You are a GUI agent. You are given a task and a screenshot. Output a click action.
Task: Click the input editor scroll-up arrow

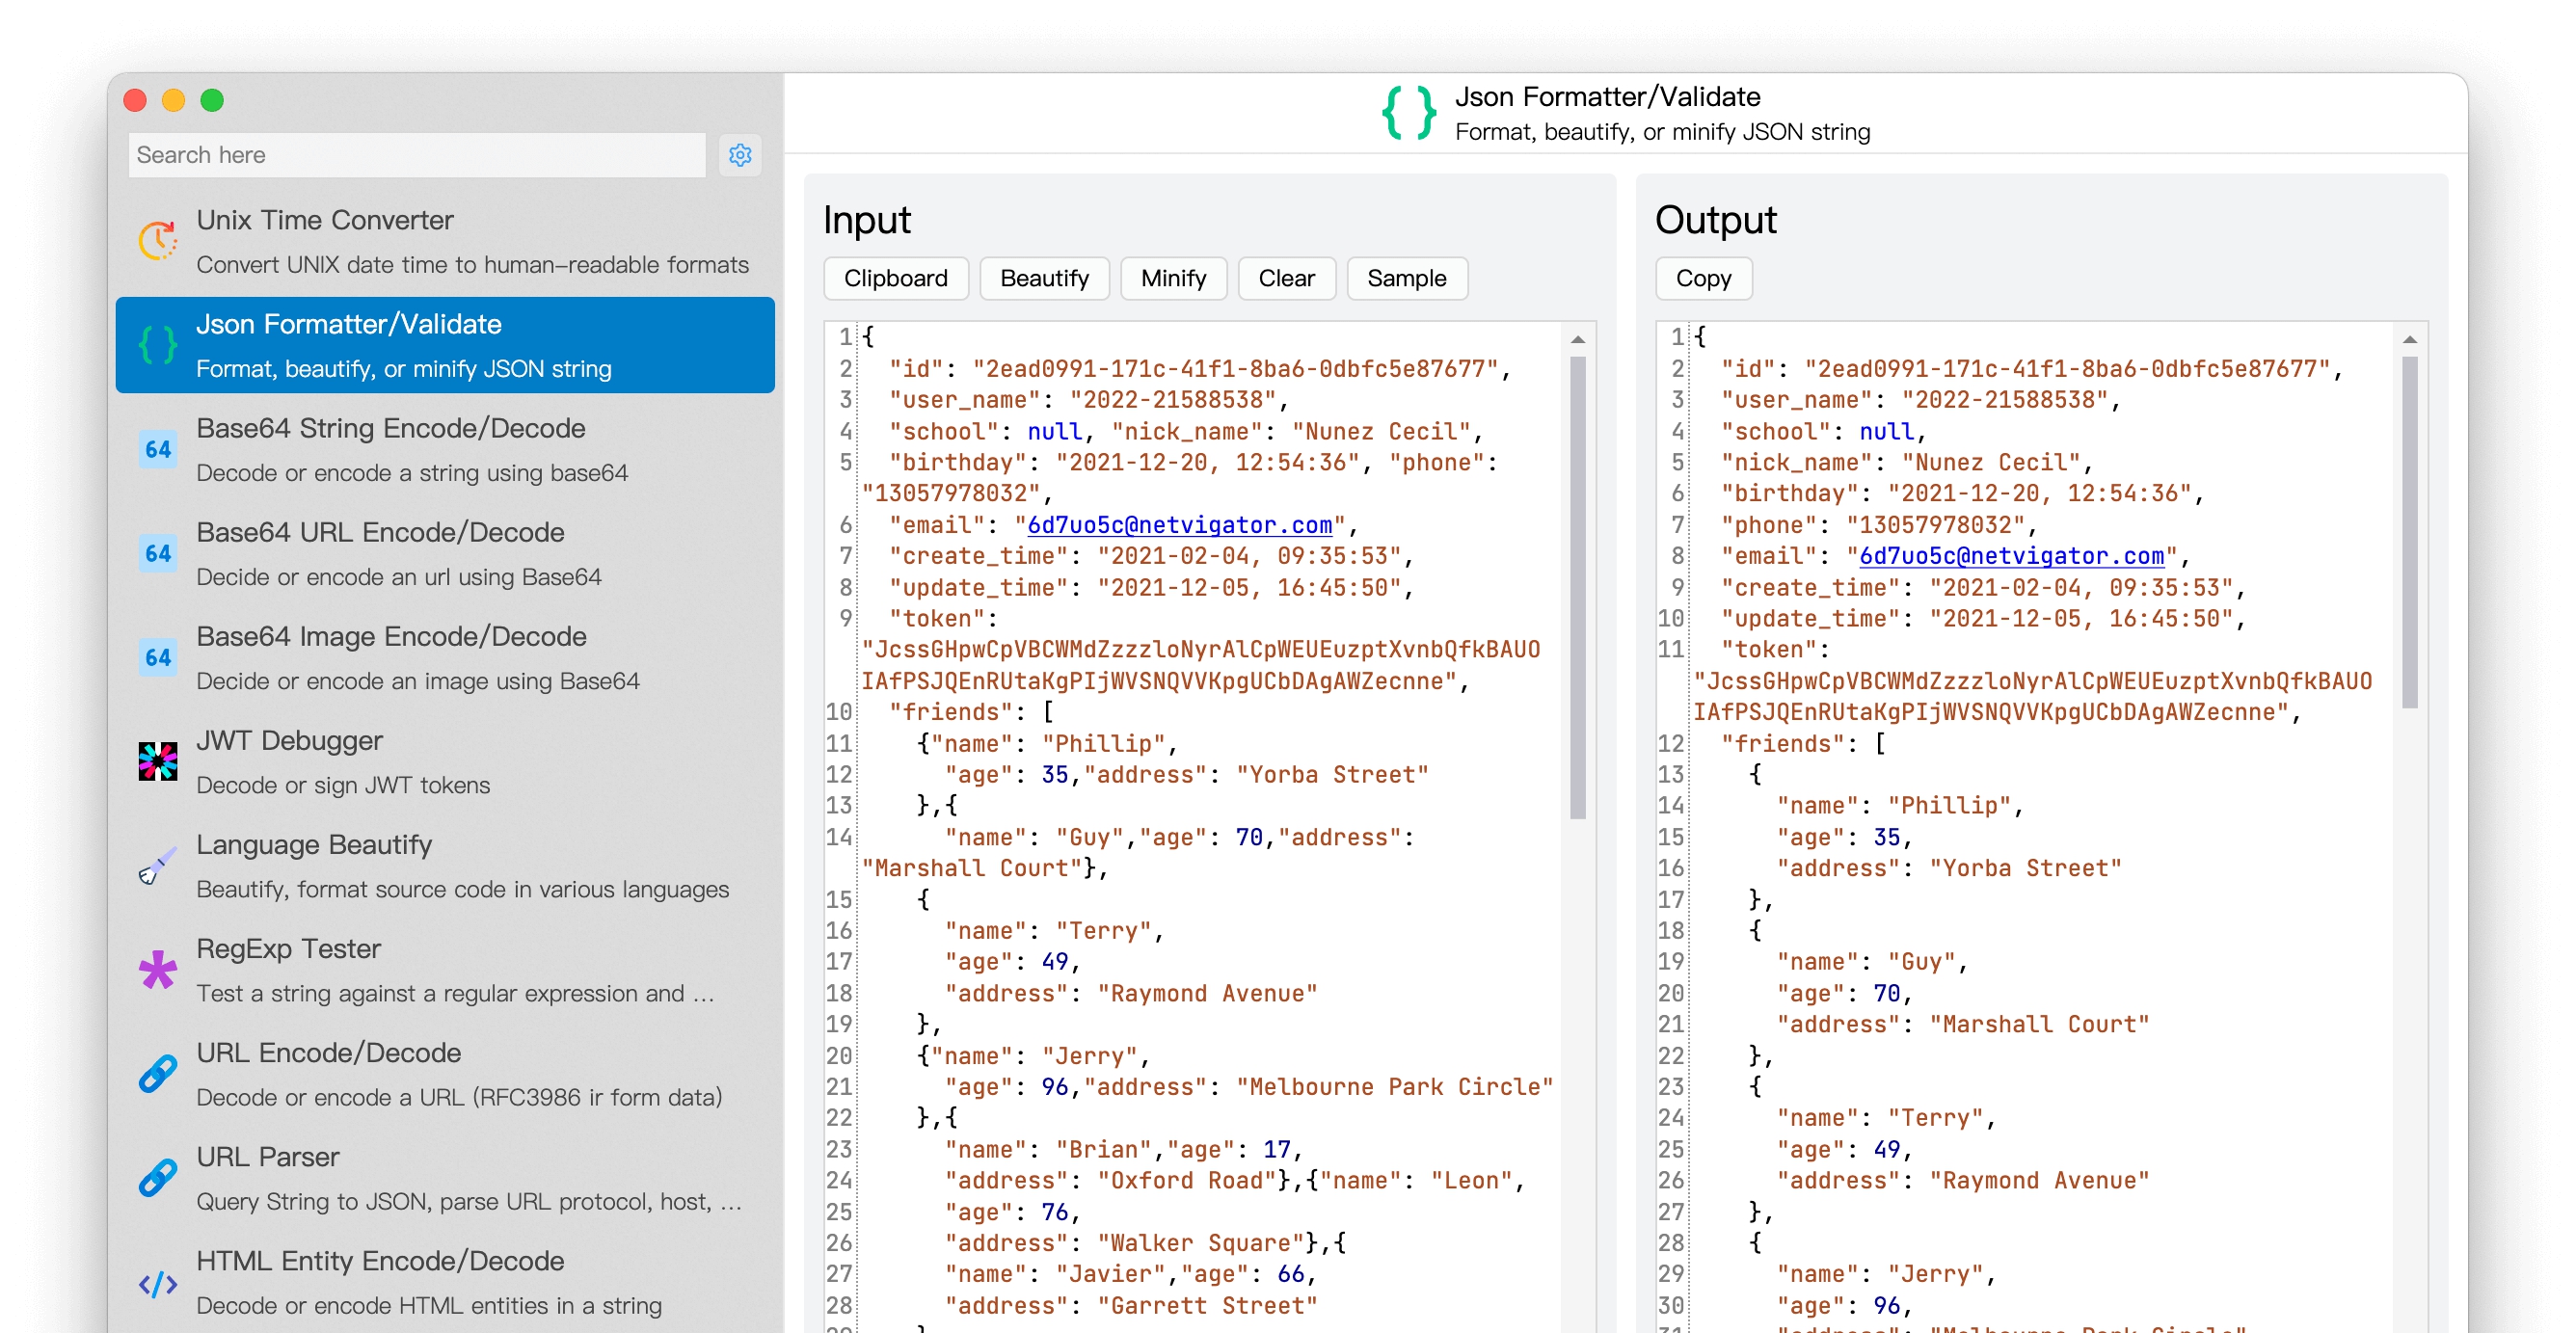tap(1577, 340)
